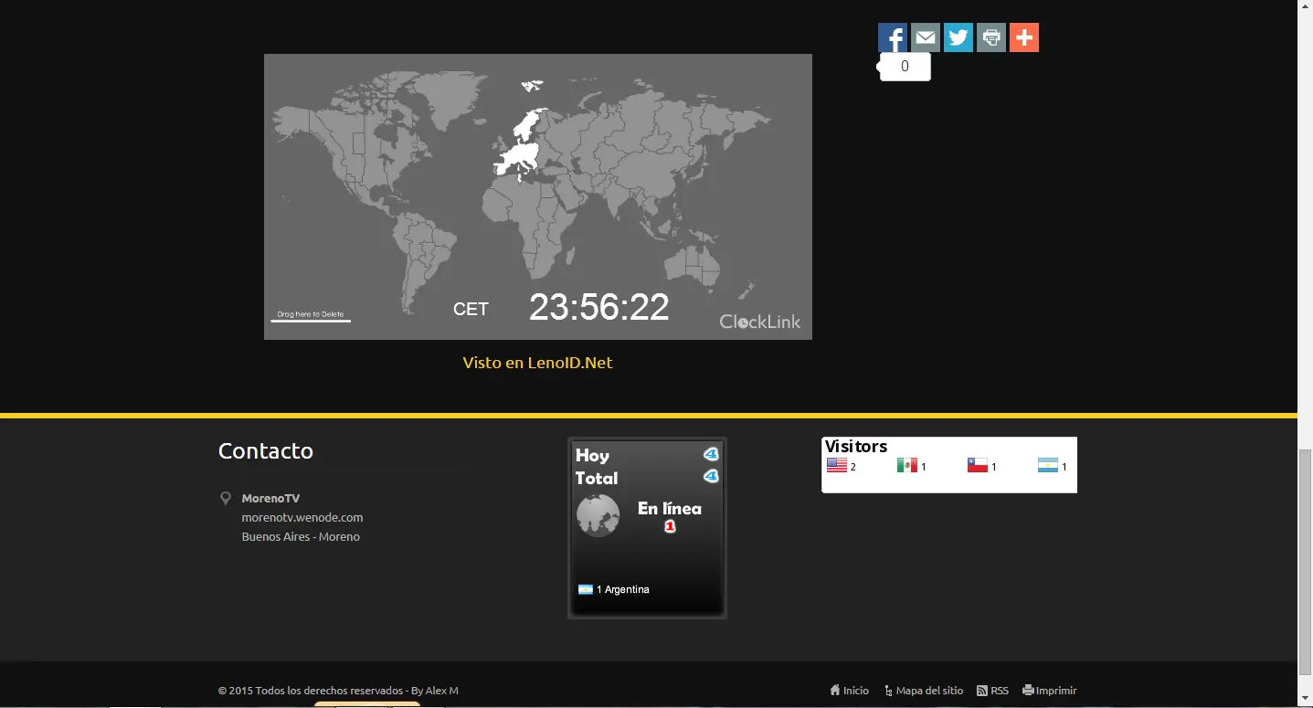Click the Argentina flag in counter widget
This screenshot has height=708, width=1313.
[586, 589]
